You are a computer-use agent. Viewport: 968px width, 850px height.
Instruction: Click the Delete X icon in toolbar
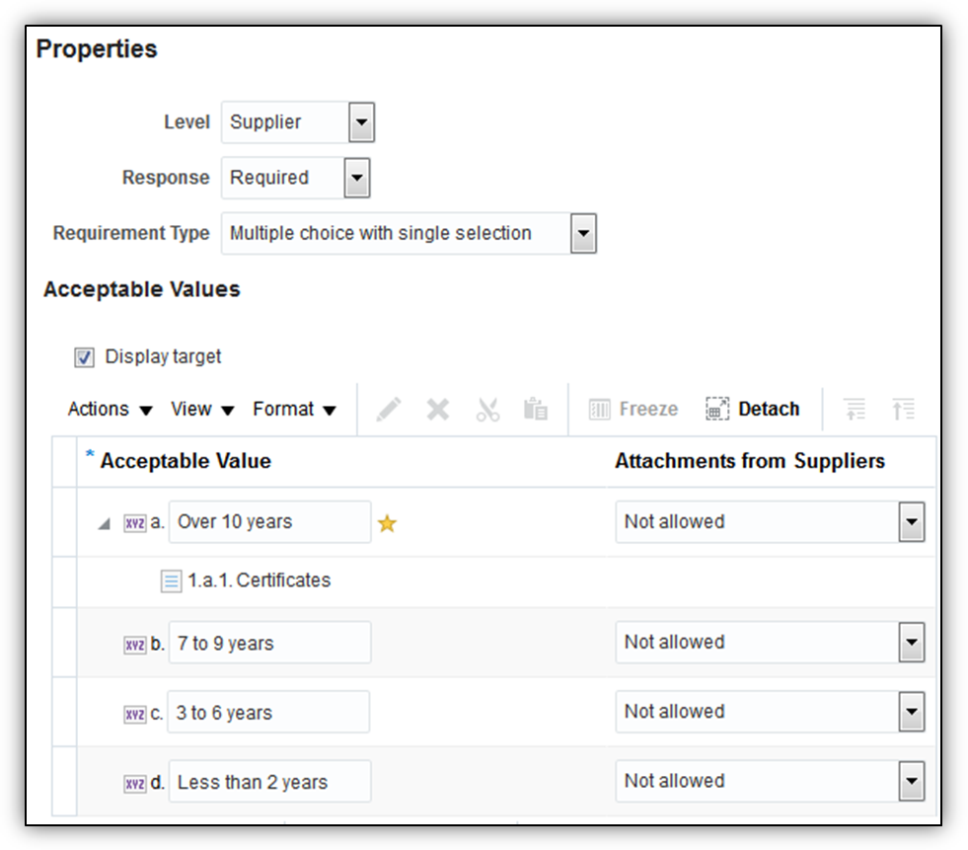(438, 410)
